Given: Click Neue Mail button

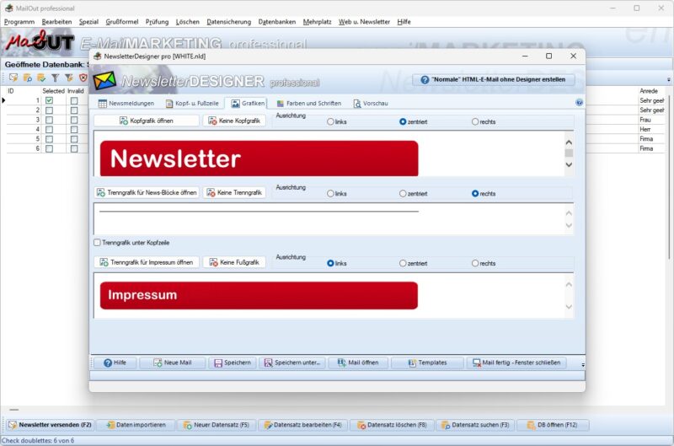Looking at the screenshot, I should click(173, 363).
